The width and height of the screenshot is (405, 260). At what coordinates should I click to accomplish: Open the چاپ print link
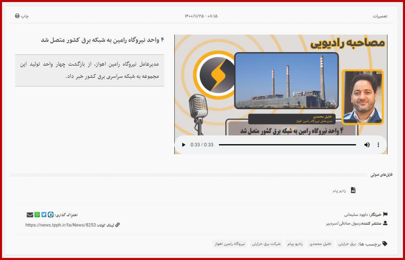point(22,16)
